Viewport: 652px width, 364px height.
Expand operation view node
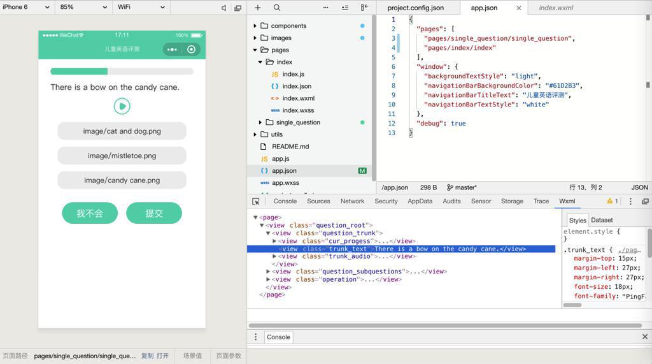pos(268,279)
